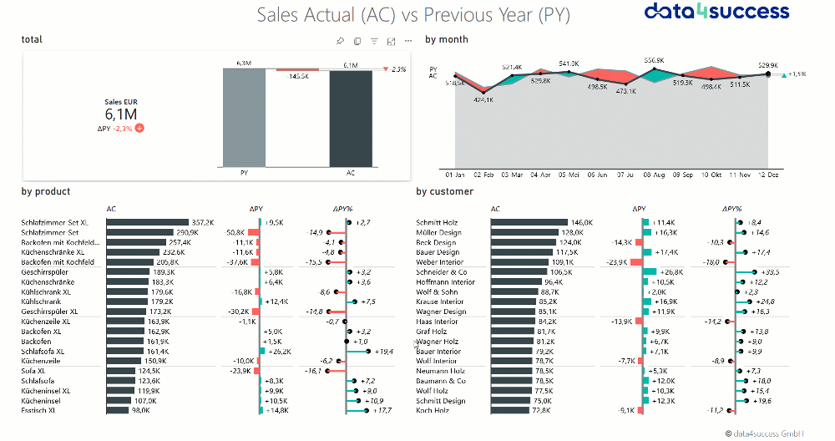Click the green +1,5% triangle marker

coord(784,76)
